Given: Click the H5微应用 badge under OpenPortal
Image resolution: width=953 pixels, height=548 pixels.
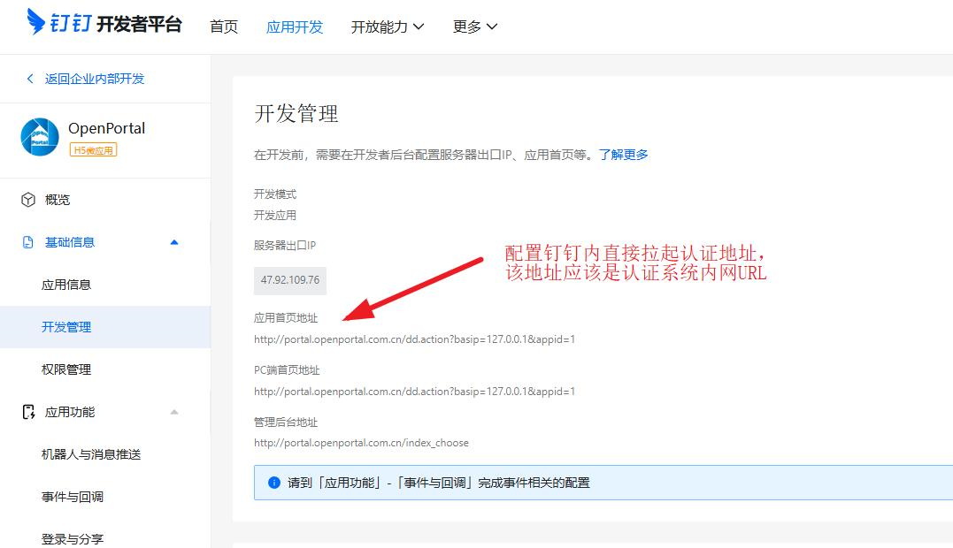Looking at the screenshot, I should coord(93,150).
